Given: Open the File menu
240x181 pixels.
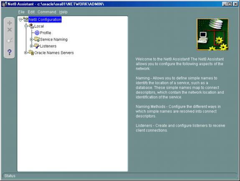Looking at the screenshot, I should coord(21,12).
